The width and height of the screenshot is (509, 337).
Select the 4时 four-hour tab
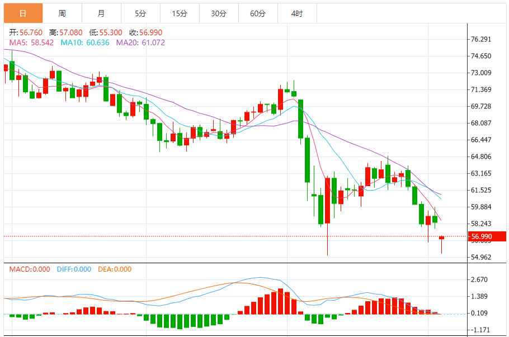click(x=298, y=13)
